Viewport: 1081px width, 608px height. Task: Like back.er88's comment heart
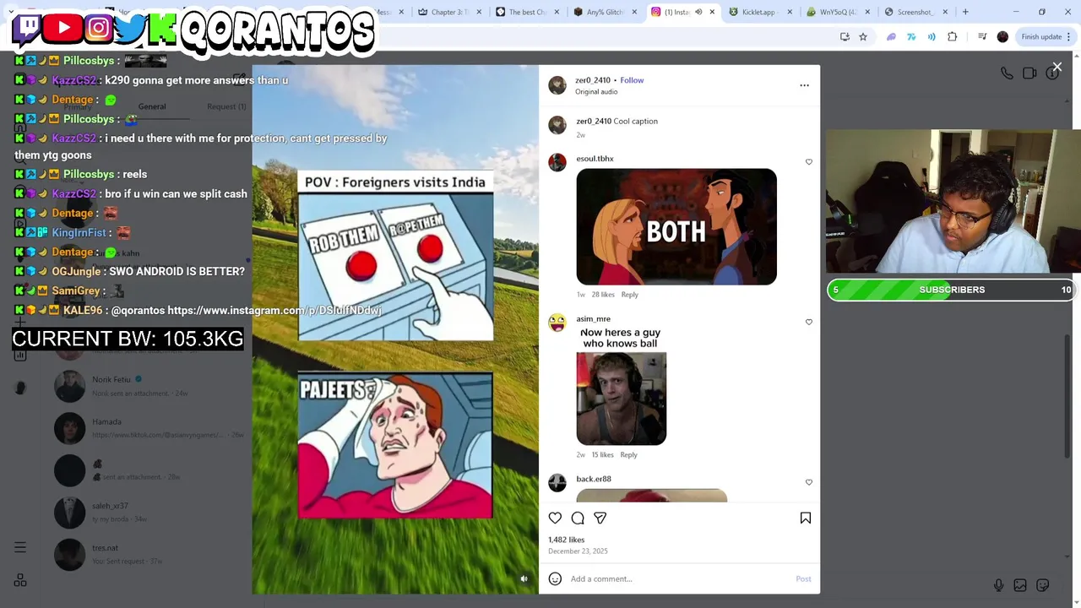(808, 482)
